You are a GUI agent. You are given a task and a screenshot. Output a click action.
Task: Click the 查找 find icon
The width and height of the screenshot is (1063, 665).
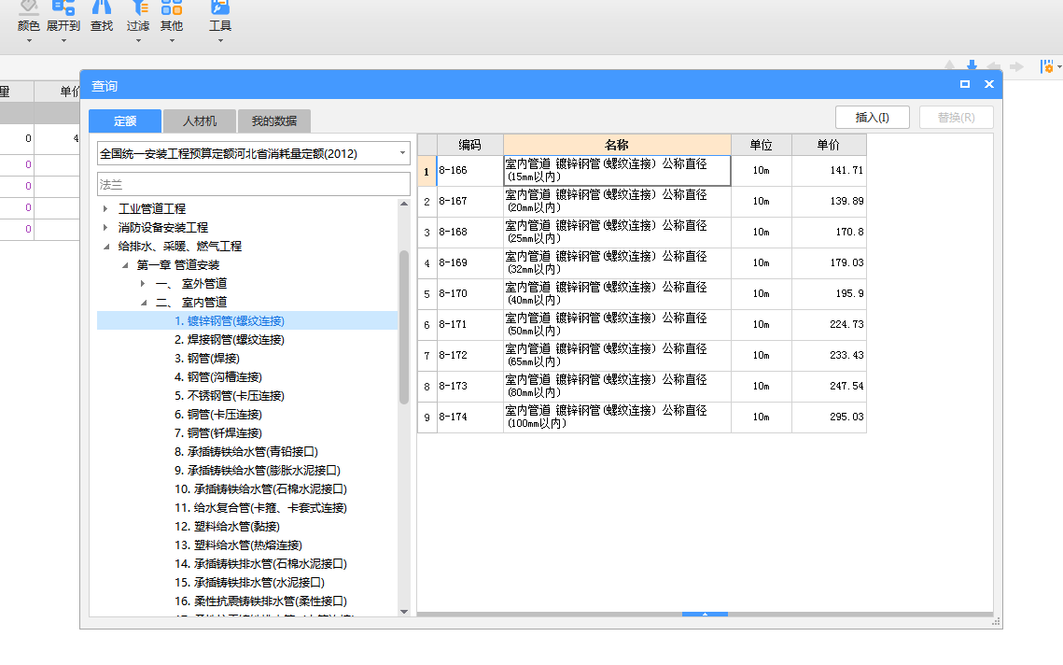pos(102,7)
